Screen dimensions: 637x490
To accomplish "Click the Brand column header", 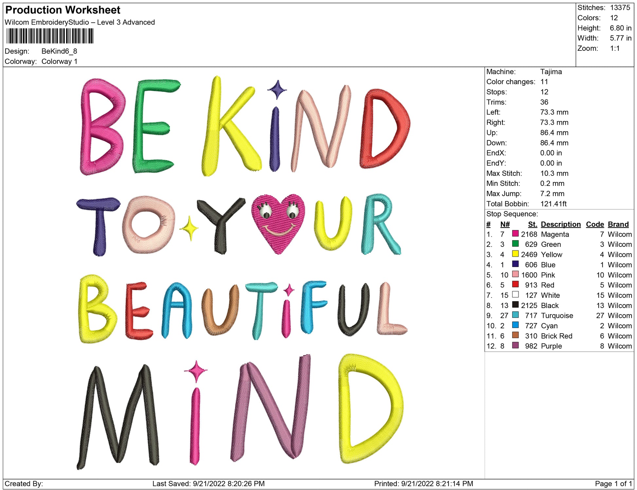I will coord(618,224).
